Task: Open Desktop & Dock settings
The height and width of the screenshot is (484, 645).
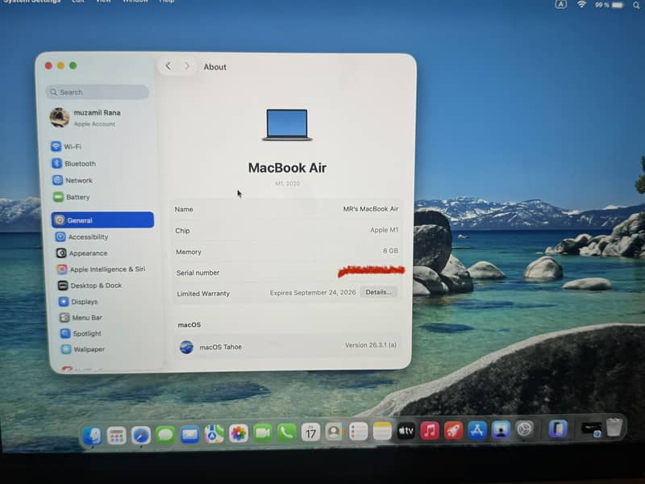Action: [x=89, y=286]
